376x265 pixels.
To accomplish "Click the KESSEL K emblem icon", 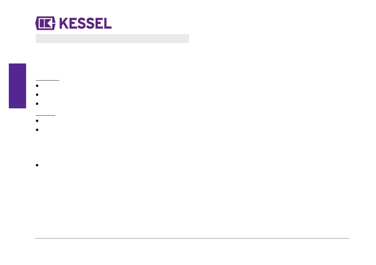I will [45, 23].
